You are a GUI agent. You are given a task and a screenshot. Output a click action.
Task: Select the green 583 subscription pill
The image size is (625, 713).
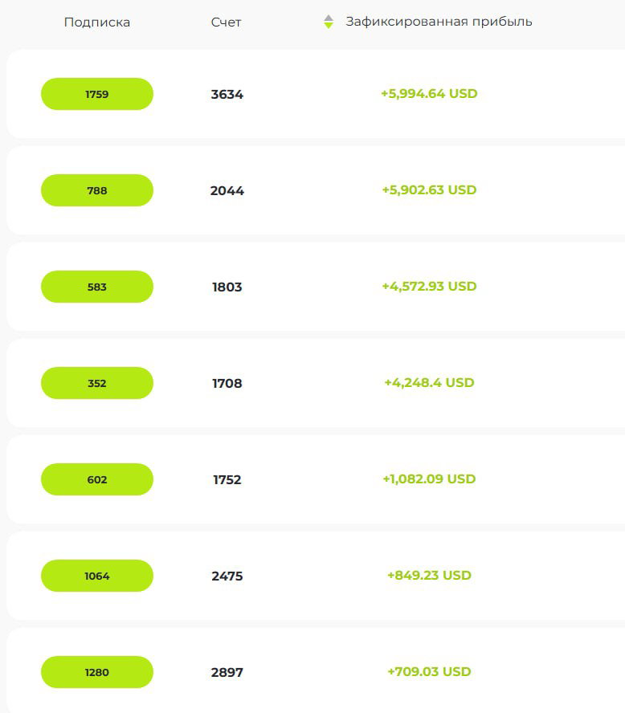pyautogui.click(x=97, y=287)
